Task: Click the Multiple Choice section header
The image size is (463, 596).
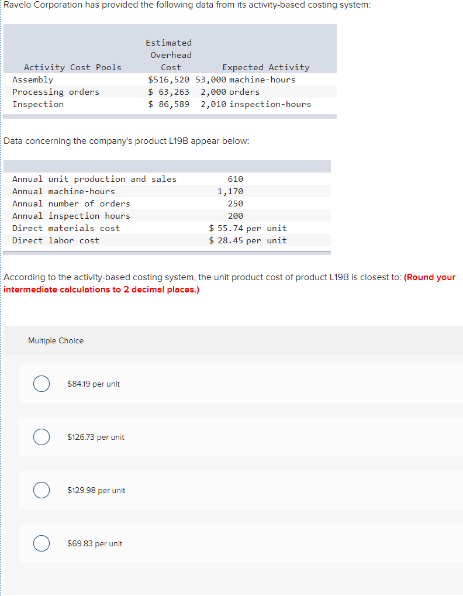Action: coord(56,340)
